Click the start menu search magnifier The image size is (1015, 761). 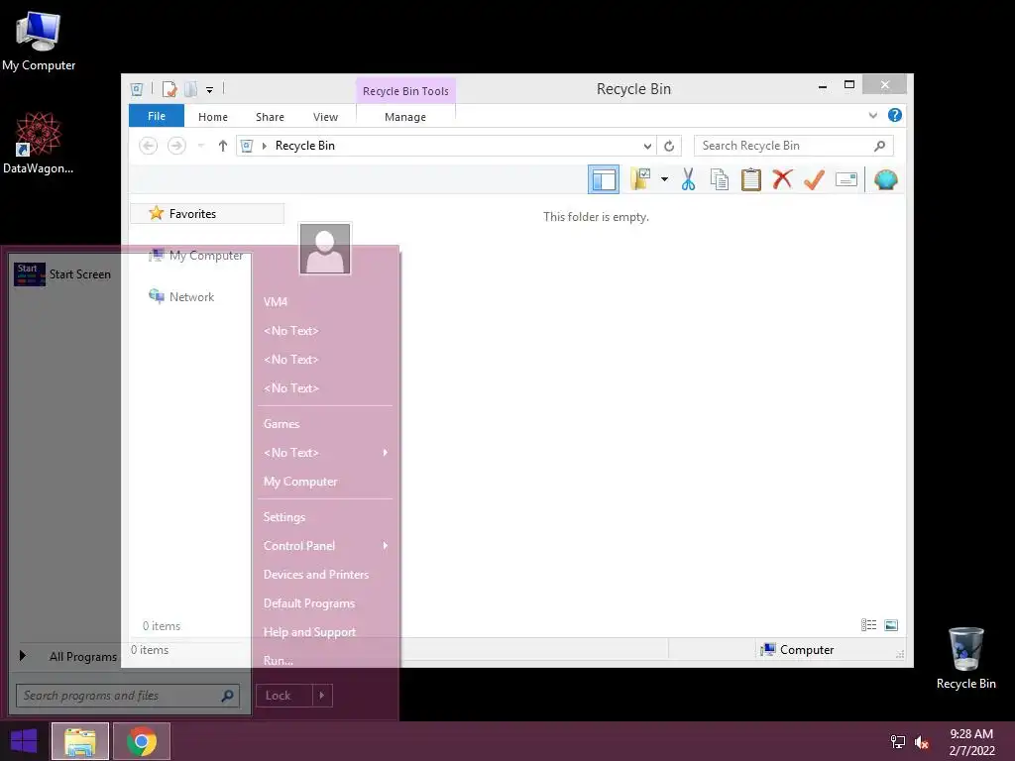coord(227,696)
